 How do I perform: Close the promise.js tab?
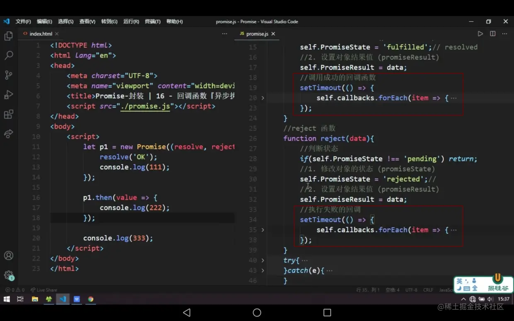pos(273,34)
